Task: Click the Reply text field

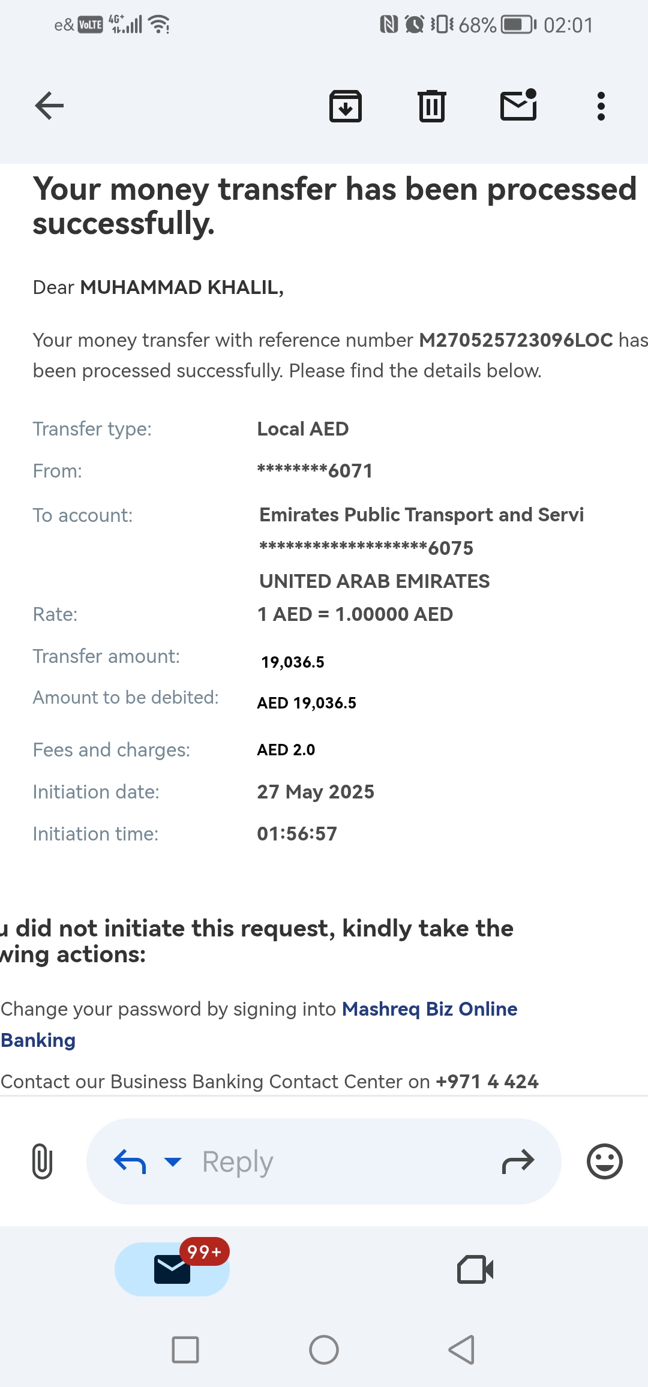Action: [324, 1161]
